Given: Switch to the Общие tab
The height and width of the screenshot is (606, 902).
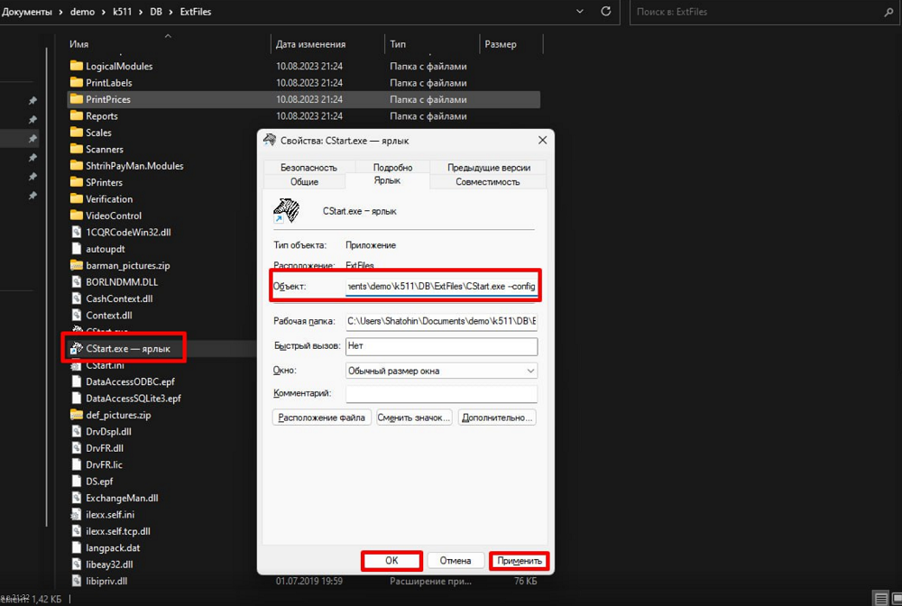Looking at the screenshot, I should (304, 181).
